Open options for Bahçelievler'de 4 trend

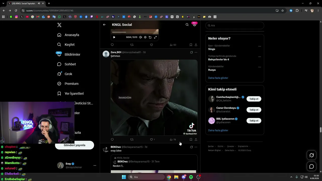click(x=260, y=57)
